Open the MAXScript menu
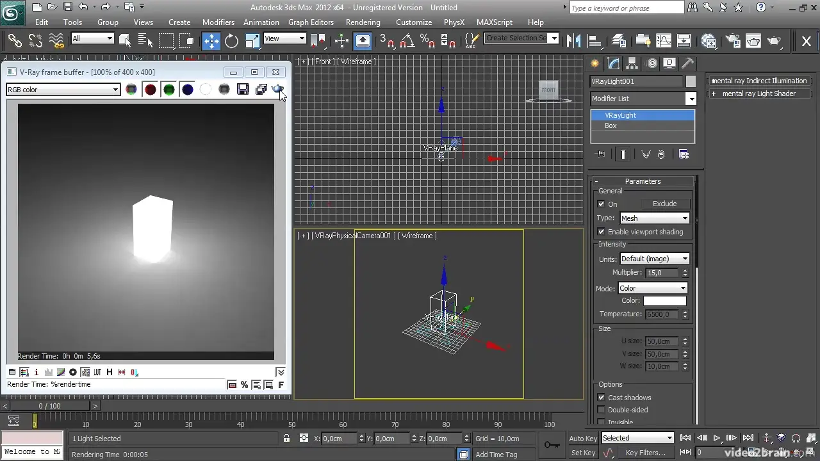The width and height of the screenshot is (820, 461). 495,22
